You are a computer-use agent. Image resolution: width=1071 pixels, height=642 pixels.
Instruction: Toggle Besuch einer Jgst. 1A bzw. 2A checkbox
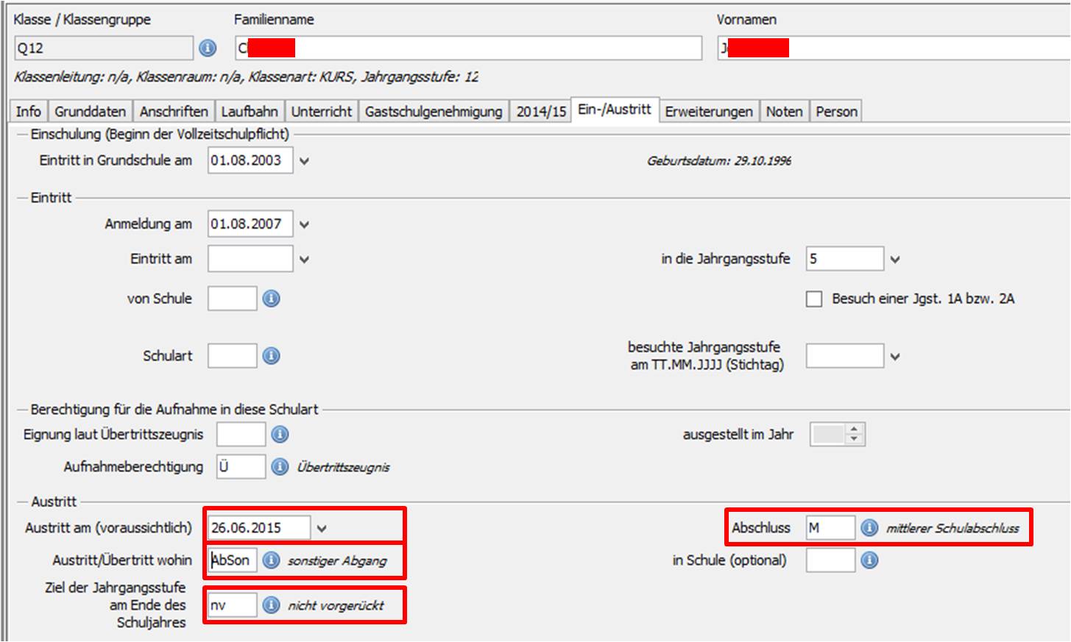[814, 299]
